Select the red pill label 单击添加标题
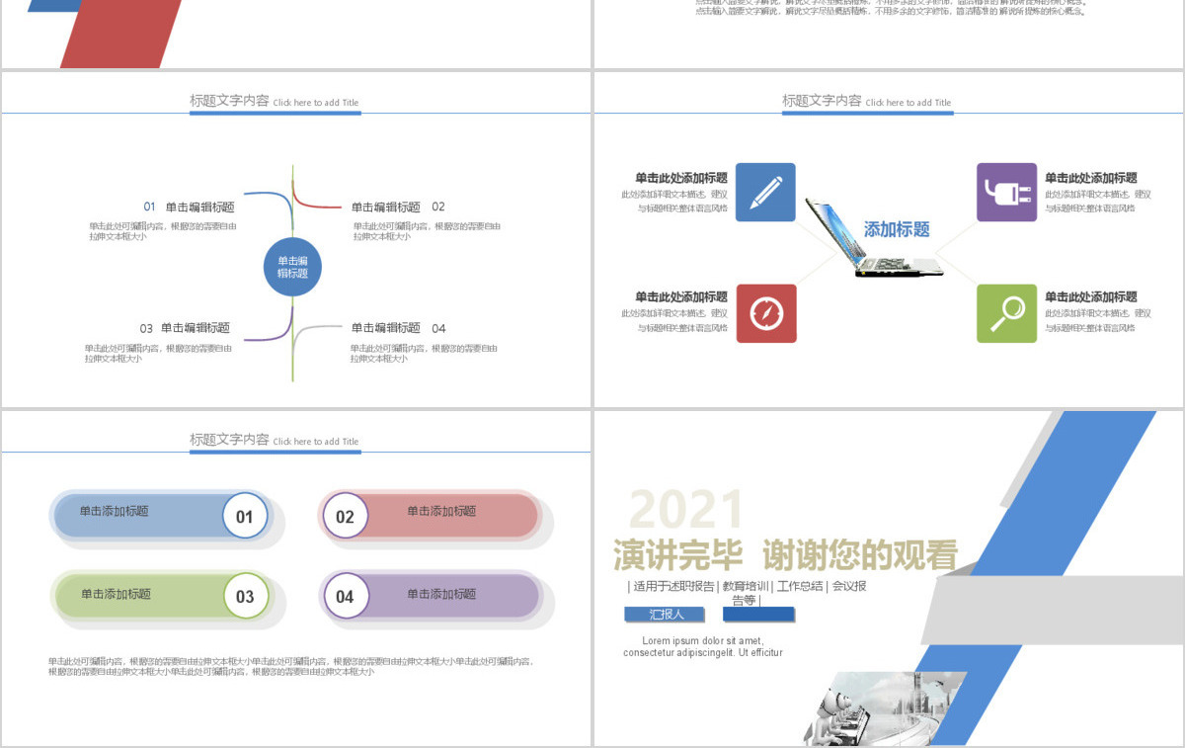Screen dimensions: 1185x748 [x=441, y=511]
